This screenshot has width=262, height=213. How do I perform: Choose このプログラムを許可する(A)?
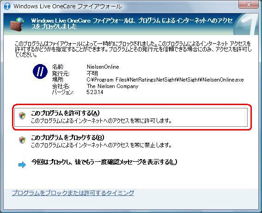click(131, 117)
